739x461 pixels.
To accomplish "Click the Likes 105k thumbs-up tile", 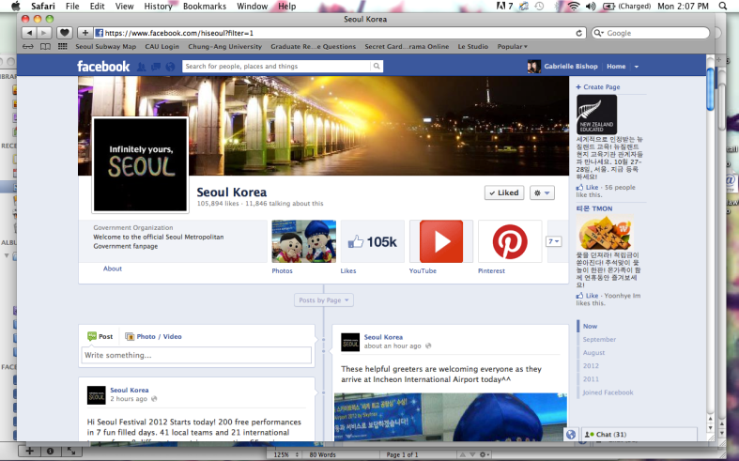I will point(372,242).
